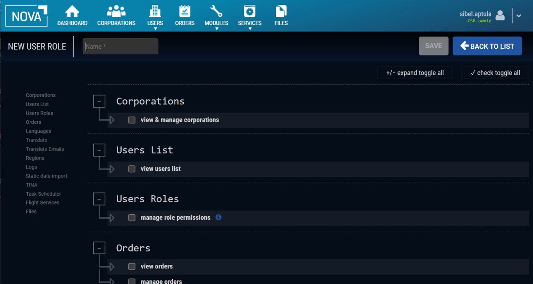Click the Back to List button
The height and width of the screenshot is (284, 533).
[487, 46]
